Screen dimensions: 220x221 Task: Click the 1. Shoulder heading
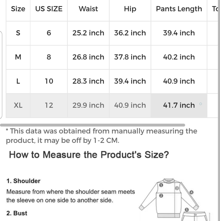pyautogui.click(x=23, y=181)
